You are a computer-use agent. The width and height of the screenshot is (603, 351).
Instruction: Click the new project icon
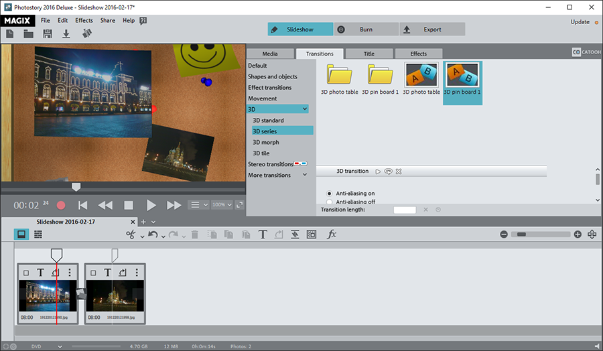(10, 33)
